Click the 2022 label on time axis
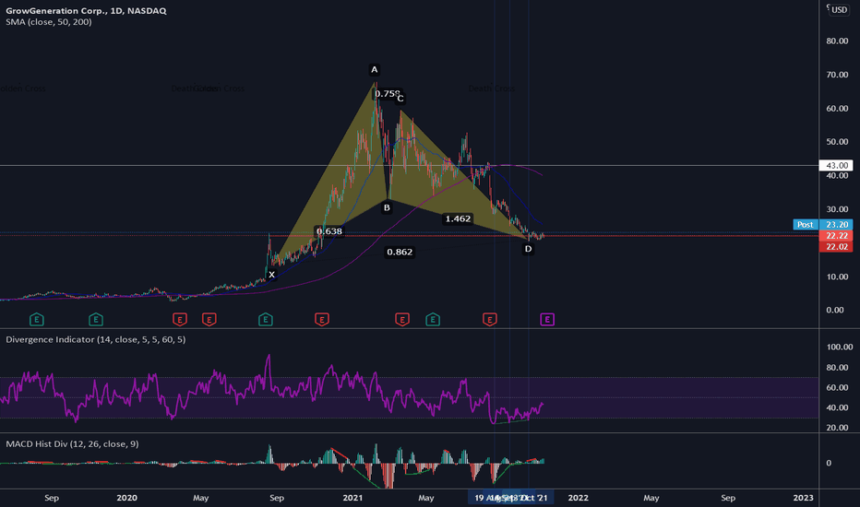This screenshot has width=860, height=507. [578, 498]
